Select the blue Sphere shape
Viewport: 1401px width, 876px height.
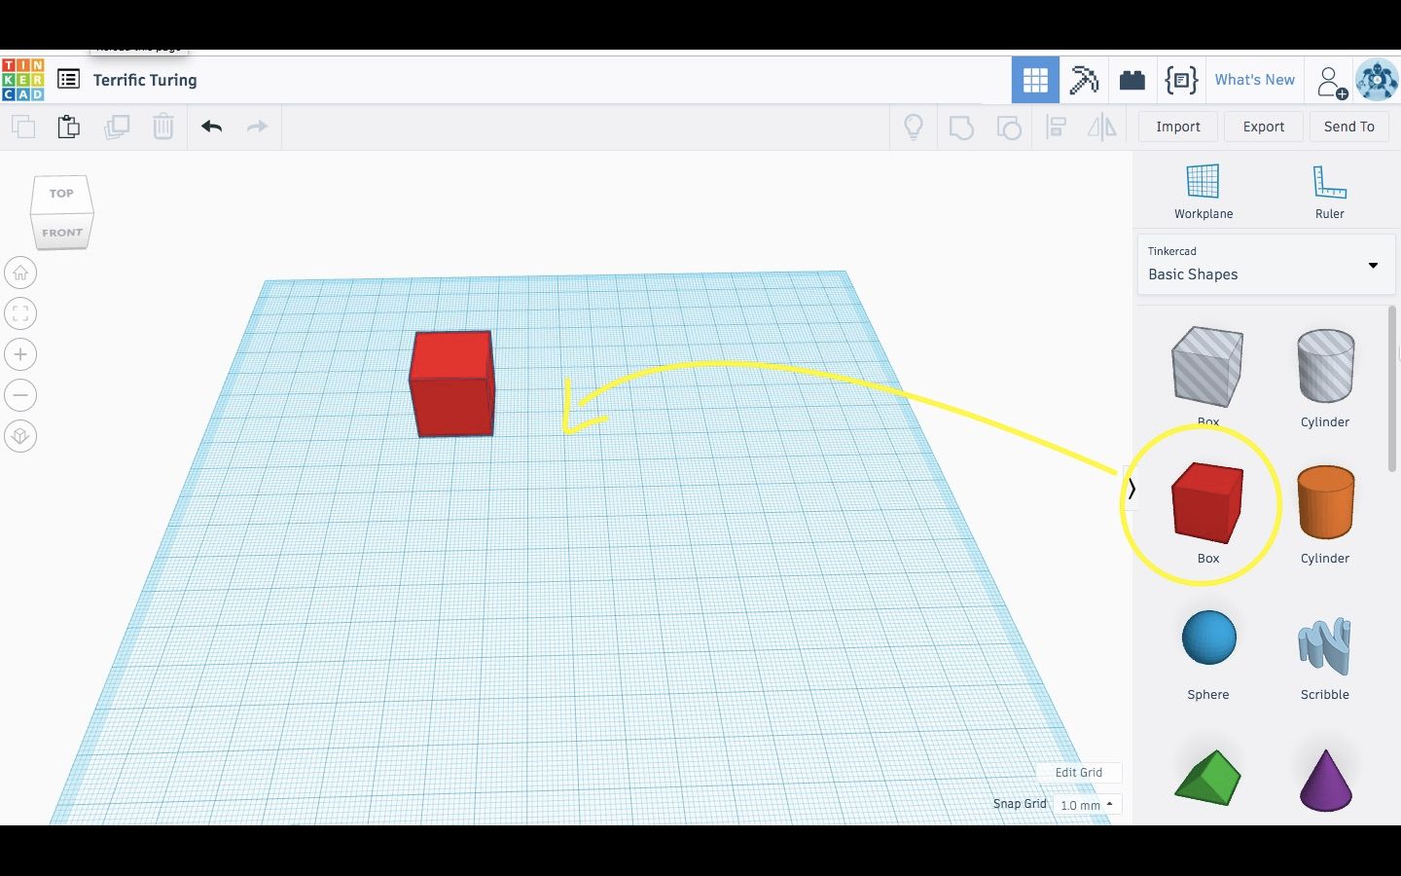(1207, 638)
